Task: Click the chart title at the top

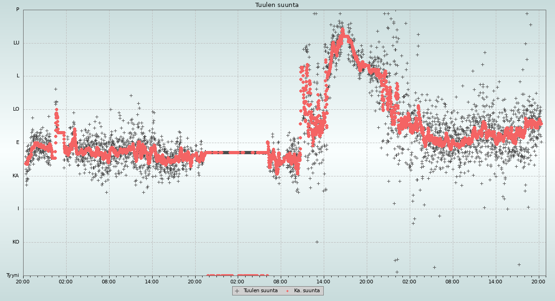Action: click(x=277, y=5)
